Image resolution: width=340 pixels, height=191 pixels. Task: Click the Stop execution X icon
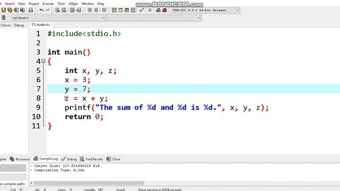coord(150,10)
